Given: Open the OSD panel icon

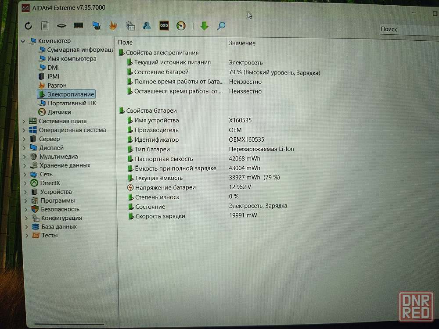Looking at the screenshot, I should point(164,26).
